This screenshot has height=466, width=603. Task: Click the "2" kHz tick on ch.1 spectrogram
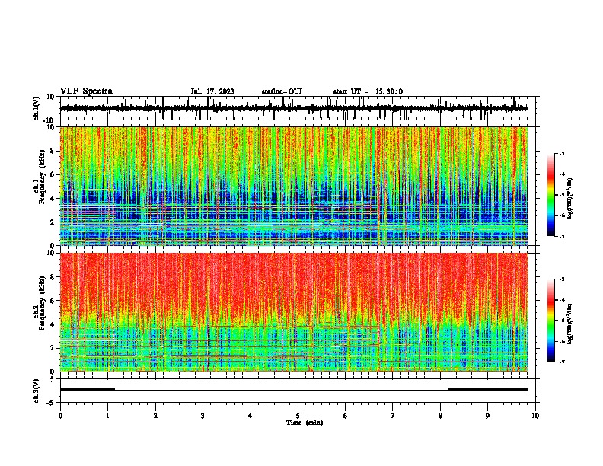pyautogui.click(x=53, y=222)
